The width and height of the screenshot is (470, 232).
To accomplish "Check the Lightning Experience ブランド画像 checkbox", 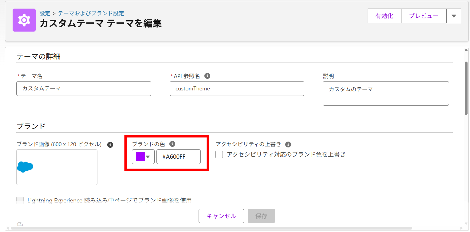I will pos(20,200).
